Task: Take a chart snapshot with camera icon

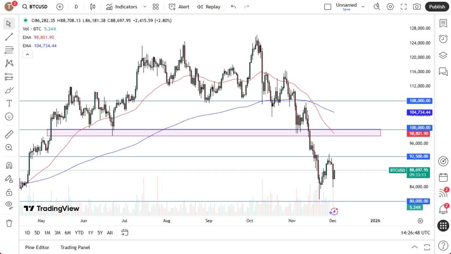Action: coord(416,7)
